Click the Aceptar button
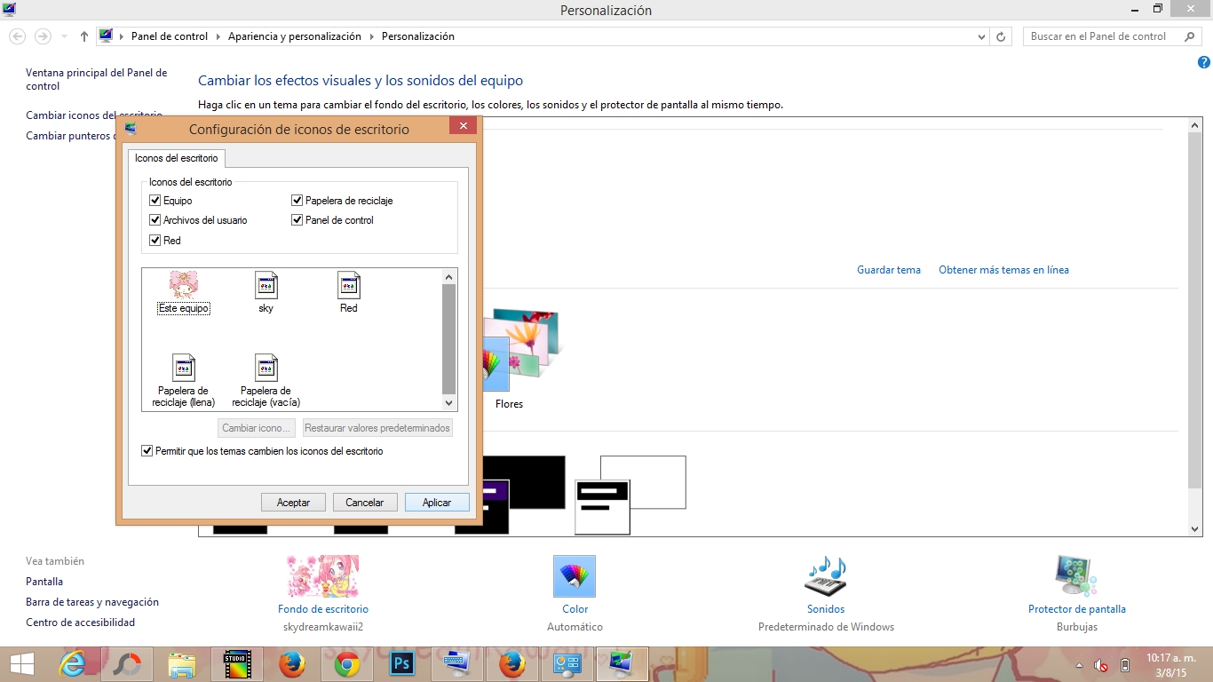Viewport: 1213px width, 682px height. tap(294, 503)
